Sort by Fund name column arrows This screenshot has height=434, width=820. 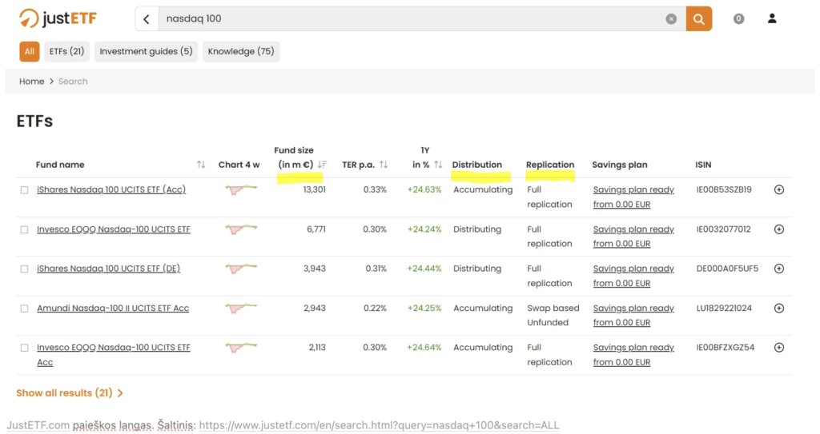(201, 165)
